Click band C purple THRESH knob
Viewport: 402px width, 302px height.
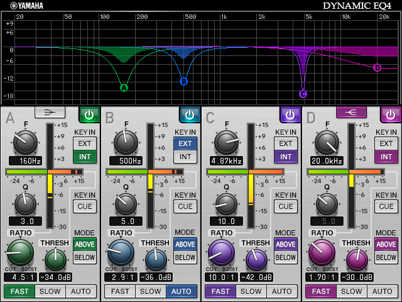pyautogui.click(x=257, y=260)
